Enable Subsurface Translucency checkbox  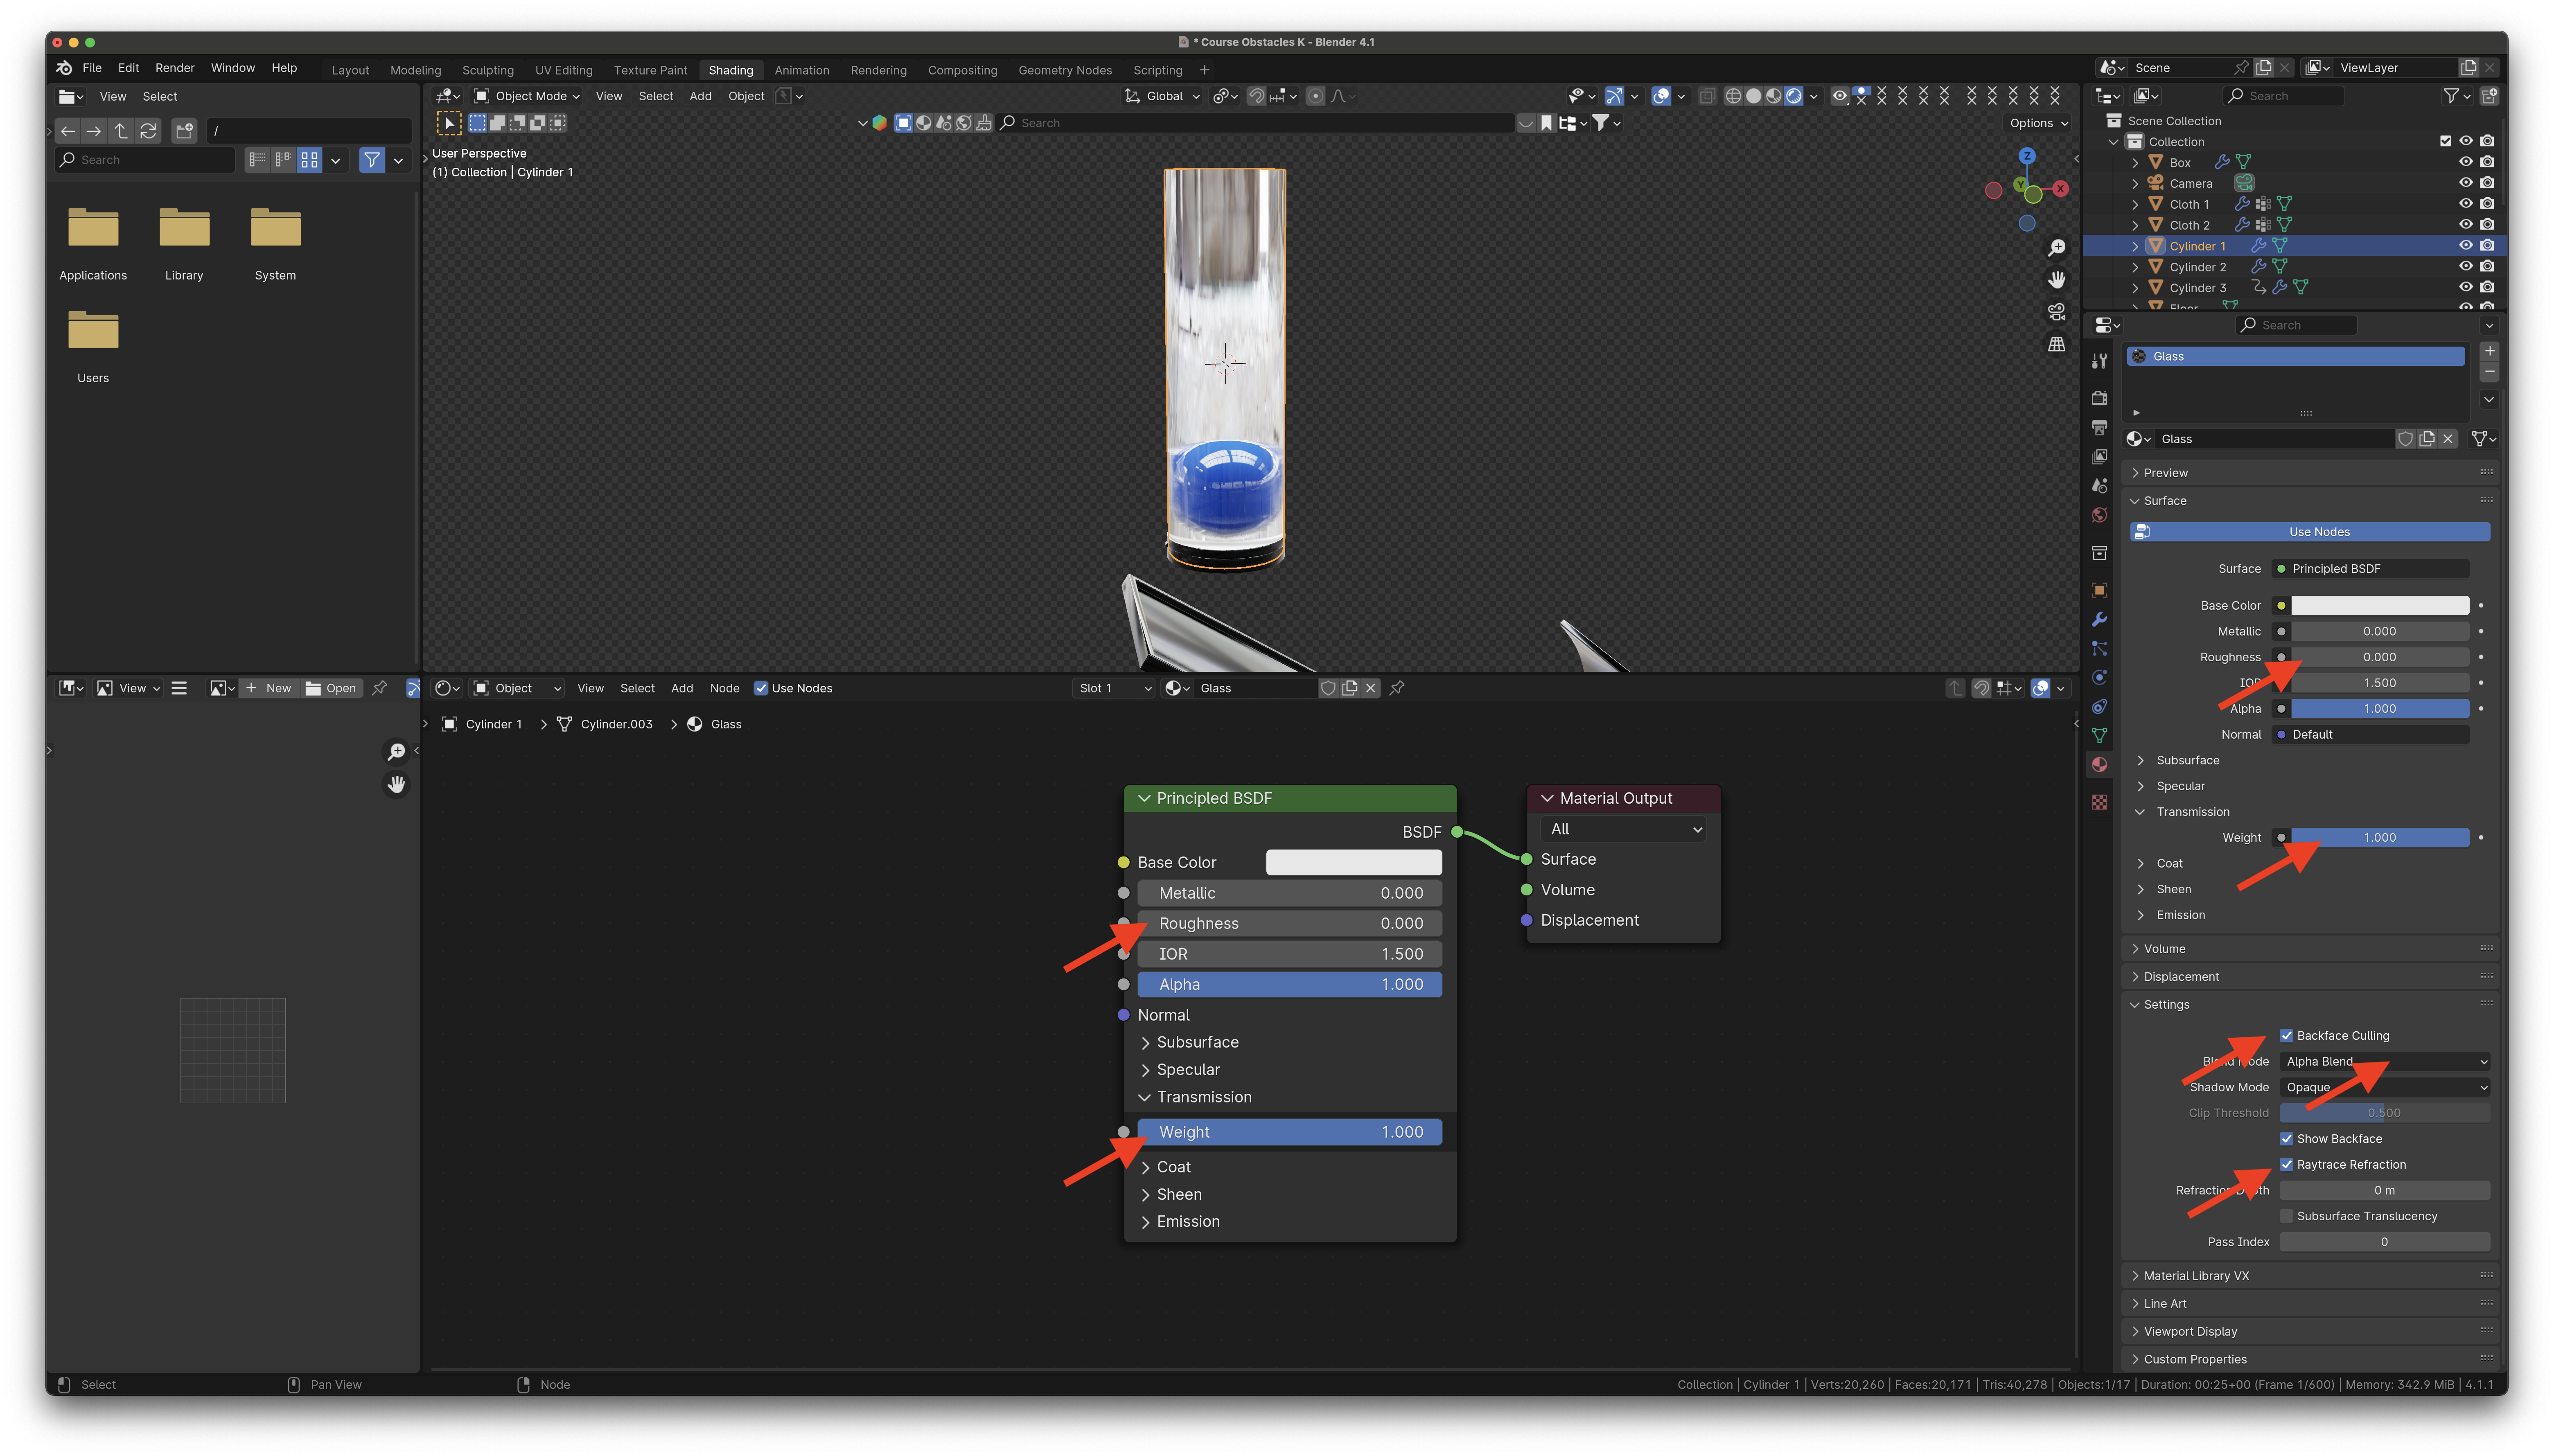2286,1216
